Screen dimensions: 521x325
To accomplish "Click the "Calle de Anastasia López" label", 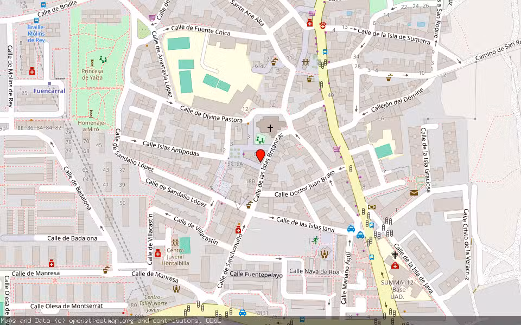I will (162, 64).
